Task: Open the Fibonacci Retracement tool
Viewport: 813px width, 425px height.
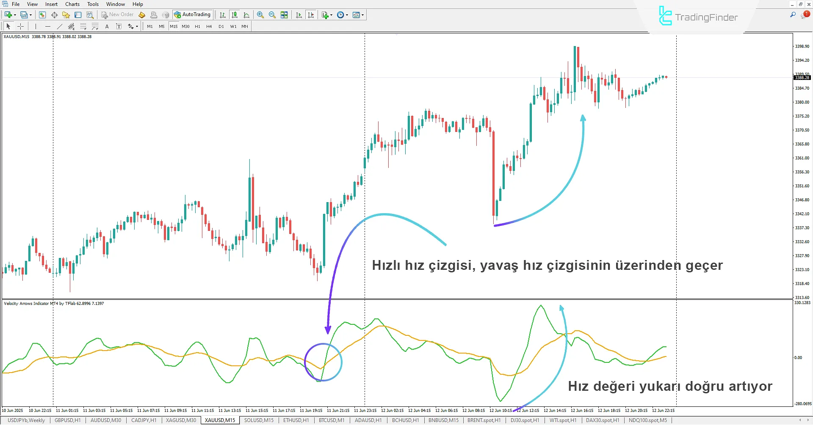Action: point(83,26)
